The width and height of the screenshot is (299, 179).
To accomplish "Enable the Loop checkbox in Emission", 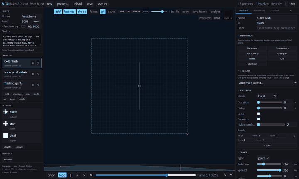I will tap(258, 114).
